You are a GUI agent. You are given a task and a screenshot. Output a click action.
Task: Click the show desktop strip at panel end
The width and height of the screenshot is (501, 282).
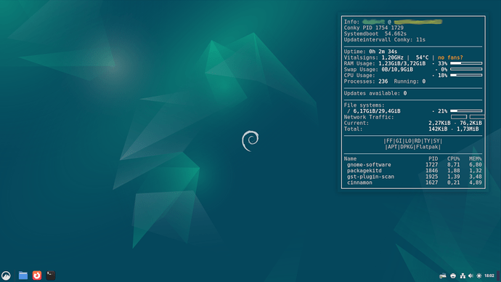click(498, 275)
